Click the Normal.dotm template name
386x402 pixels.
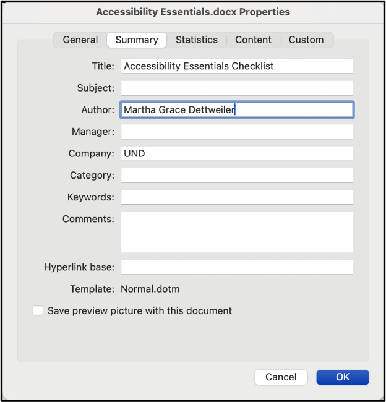click(150, 289)
